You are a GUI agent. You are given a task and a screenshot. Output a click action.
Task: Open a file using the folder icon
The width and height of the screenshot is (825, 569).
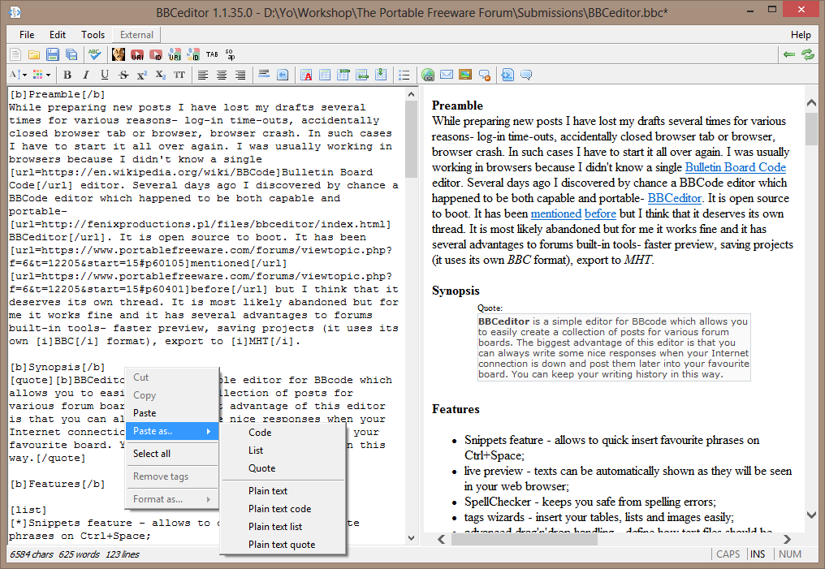(34, 54)
